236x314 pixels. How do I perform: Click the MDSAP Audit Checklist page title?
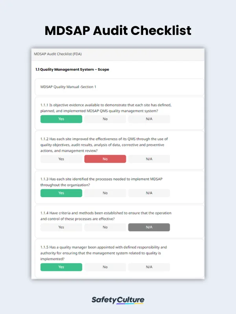(118, 31)
